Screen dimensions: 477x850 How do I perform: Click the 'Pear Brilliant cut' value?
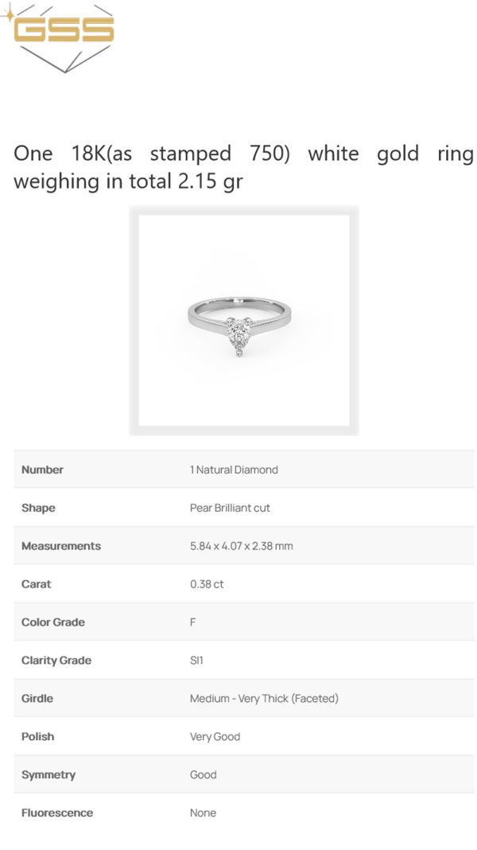tap(230, 508)
